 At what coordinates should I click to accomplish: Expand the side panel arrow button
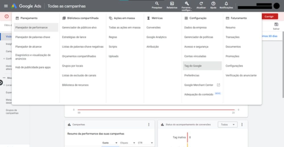(1, 83)
